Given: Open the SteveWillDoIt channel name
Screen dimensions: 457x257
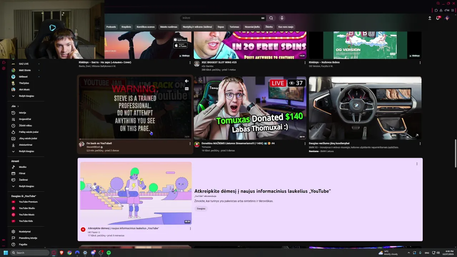Looking at the screenshot, I should point(93,147).
